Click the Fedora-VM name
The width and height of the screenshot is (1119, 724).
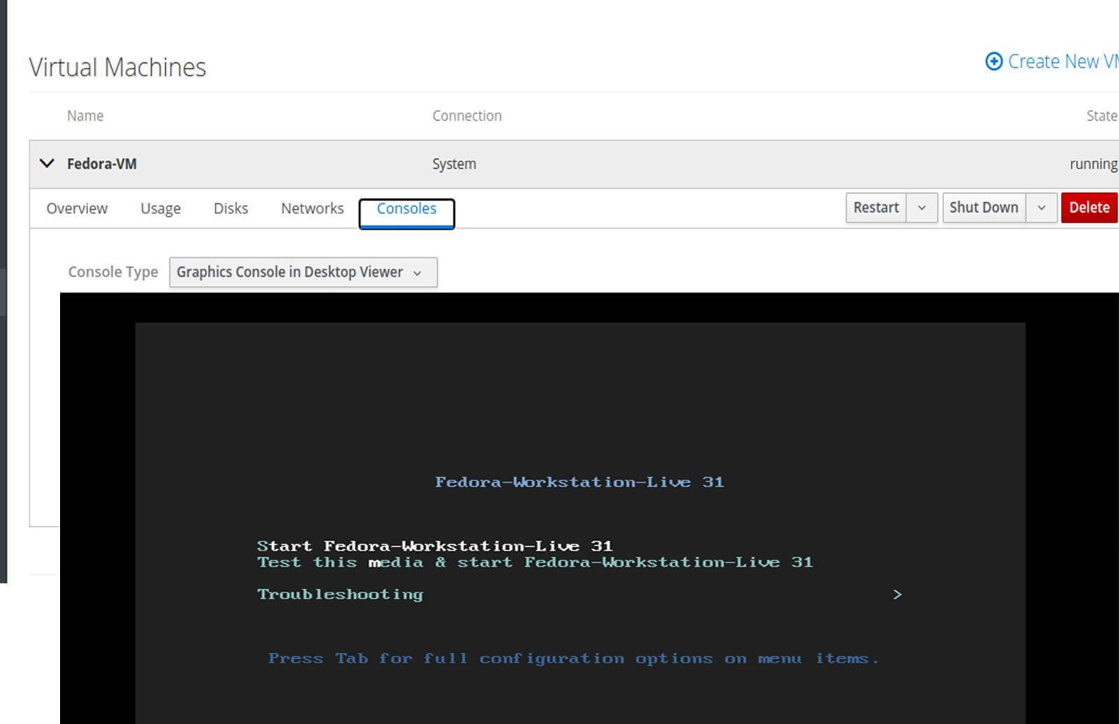(x=102, y=164)
